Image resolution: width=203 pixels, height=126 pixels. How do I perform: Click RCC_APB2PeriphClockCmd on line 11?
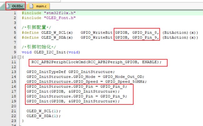[x=59, y=62]
